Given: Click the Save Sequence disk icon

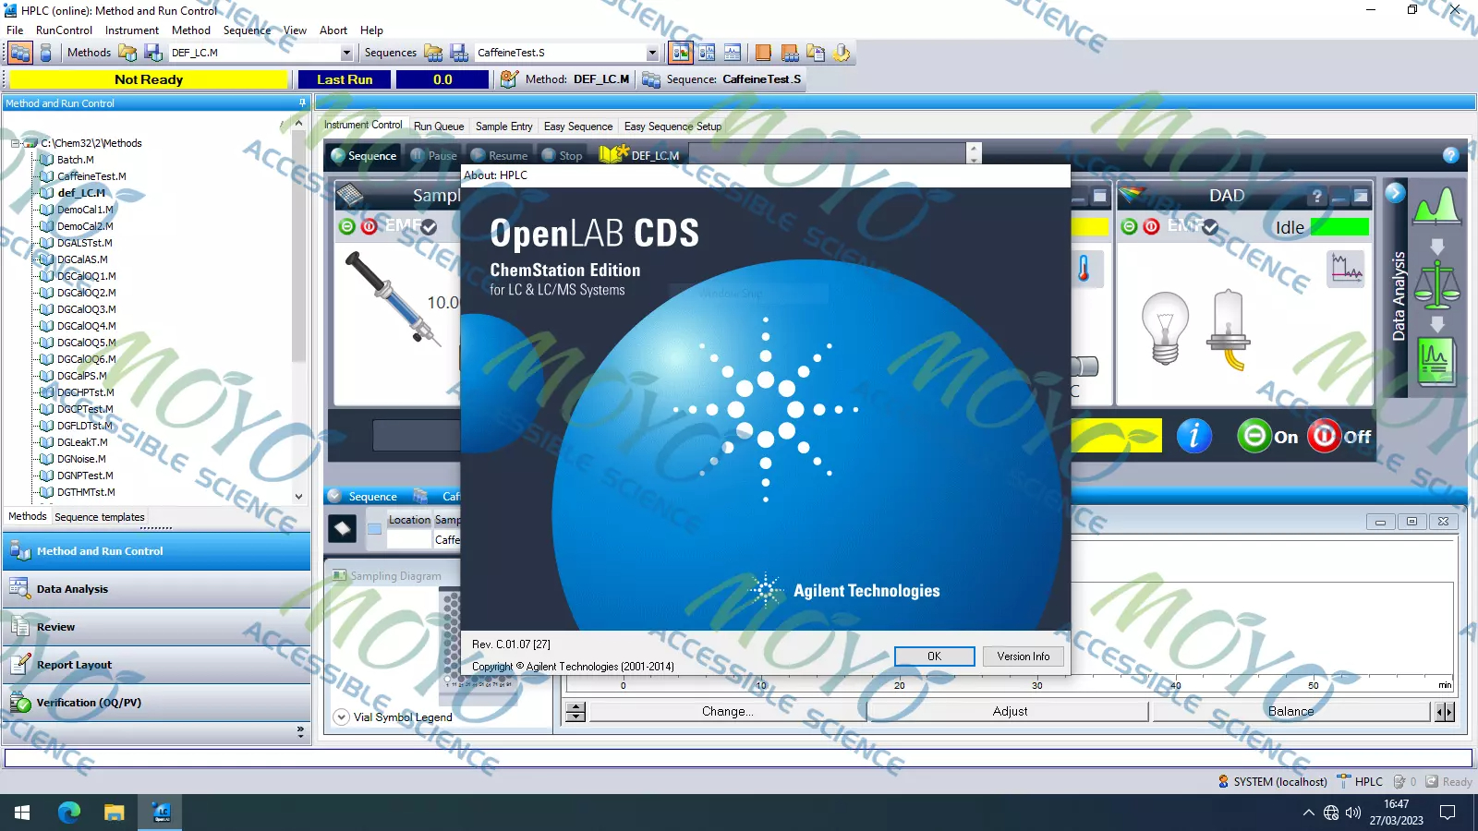Looking at the screenshot, I should 459,53.
